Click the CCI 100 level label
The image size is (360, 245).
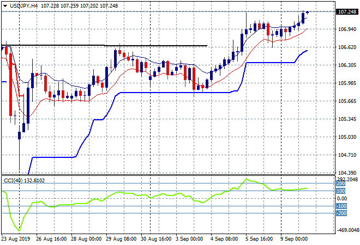click(341, 191)
